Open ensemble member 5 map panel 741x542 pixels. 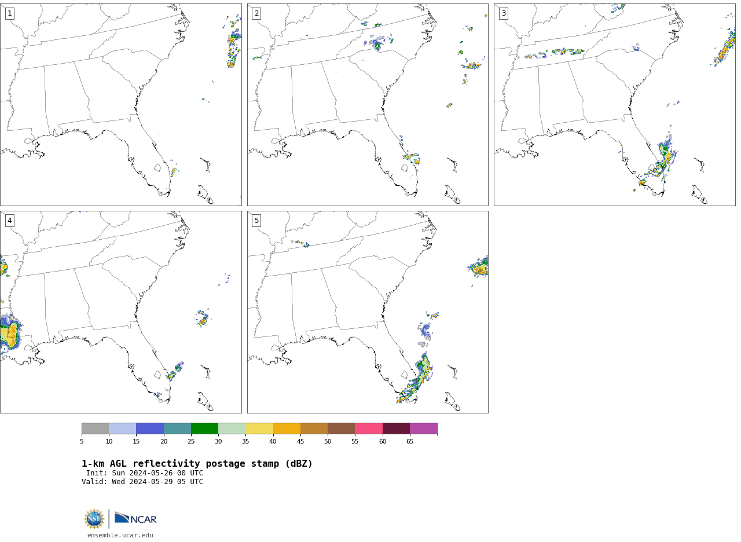click(x=368, y=312)
